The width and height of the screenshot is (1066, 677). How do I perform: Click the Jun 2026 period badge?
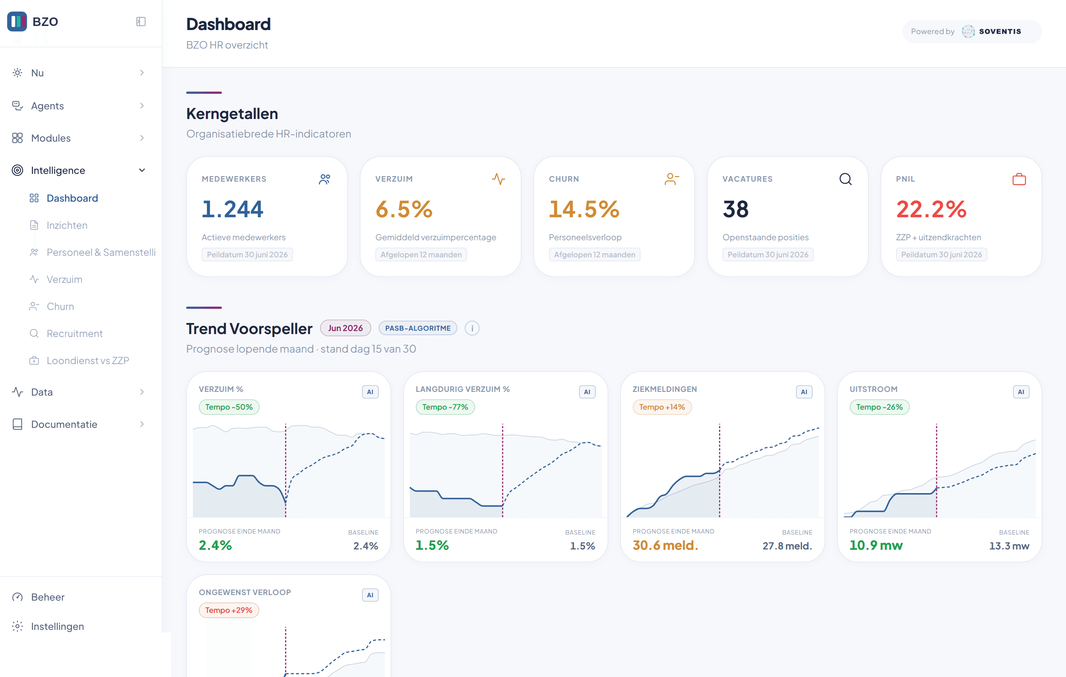(x=345, y=328)
